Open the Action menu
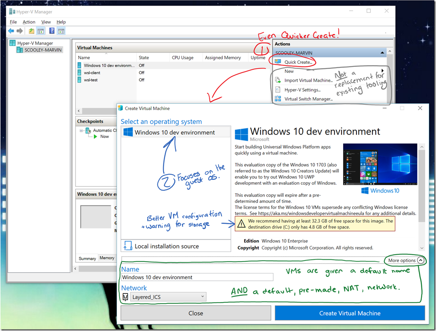Viewport: 436px width, 331px height. [28, 21]
